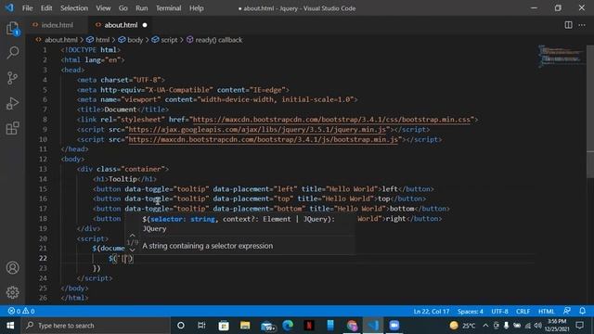Click the Split Editor Right icon
594x334 pixels.
click(x=568, y=25)
